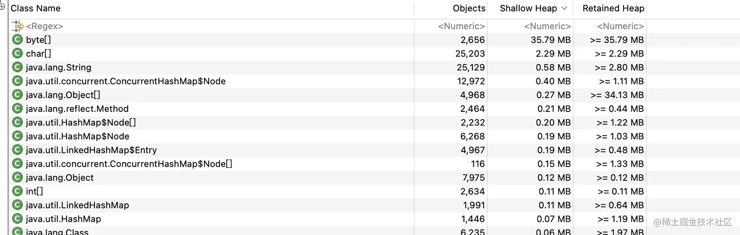Select the java.util.concurrent.ConcurrentHashMap$Node row
The width and height of the screenshot is (740, 235).
328,81
